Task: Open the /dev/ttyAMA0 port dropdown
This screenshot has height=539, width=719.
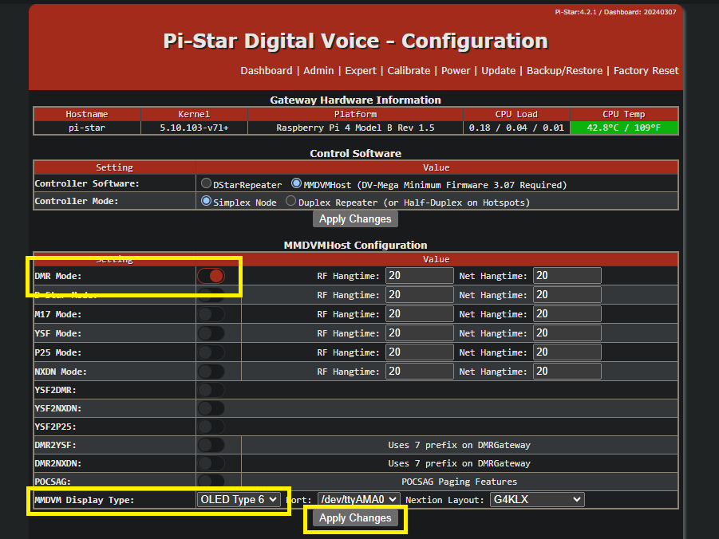Action: 358,500
